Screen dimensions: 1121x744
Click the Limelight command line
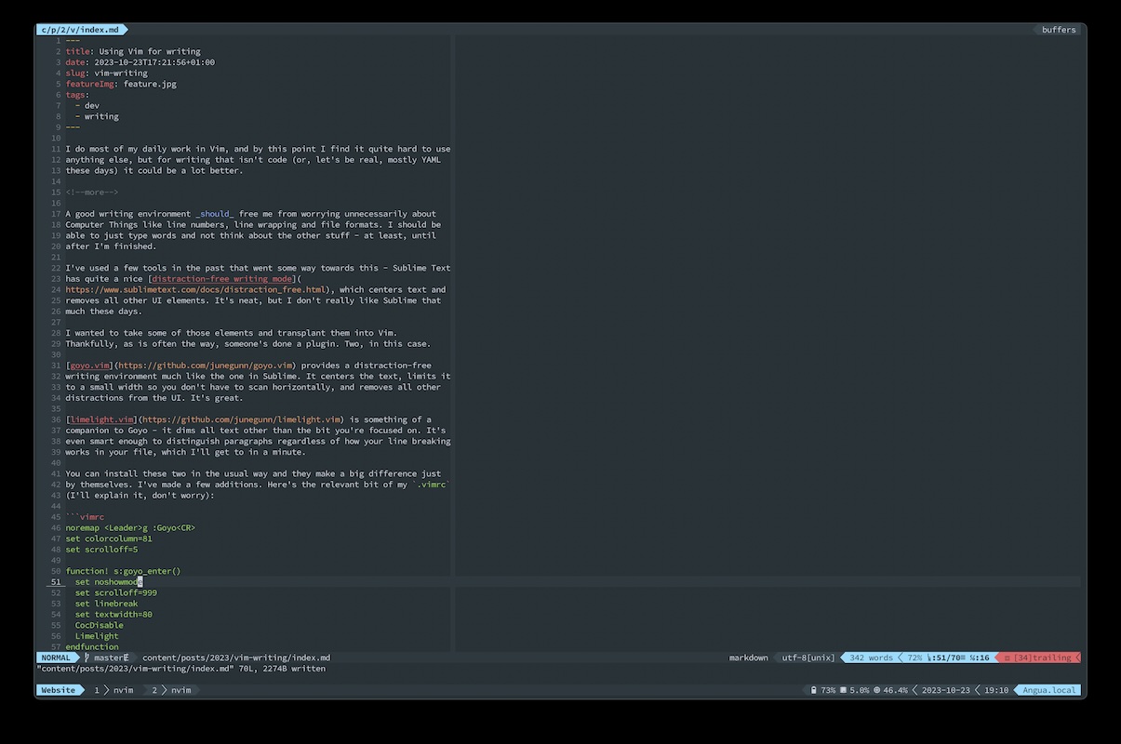tap(97, 636)
